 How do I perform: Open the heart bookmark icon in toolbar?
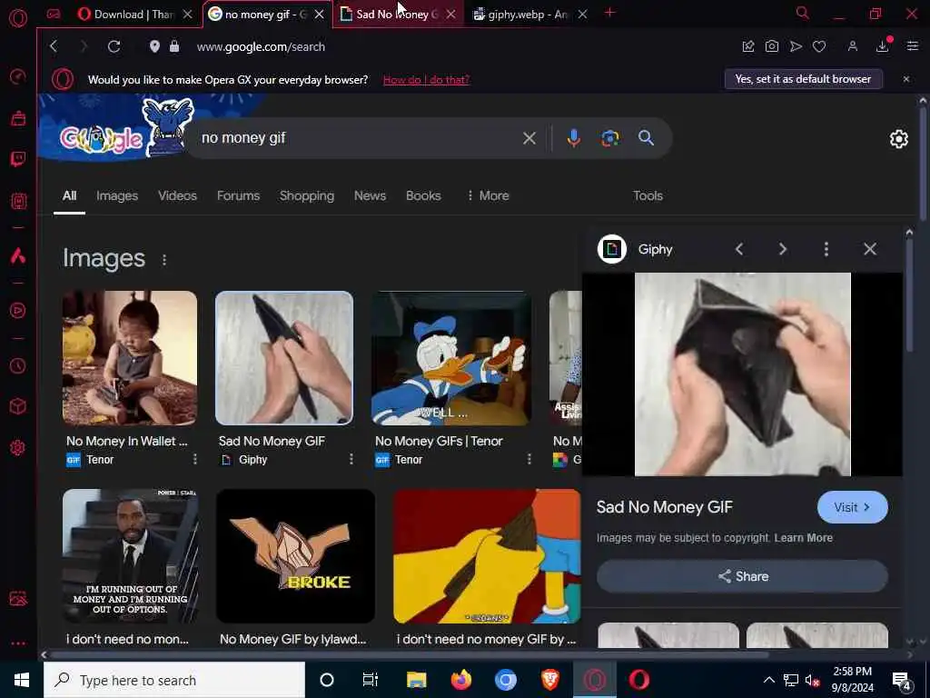[819, 46]
